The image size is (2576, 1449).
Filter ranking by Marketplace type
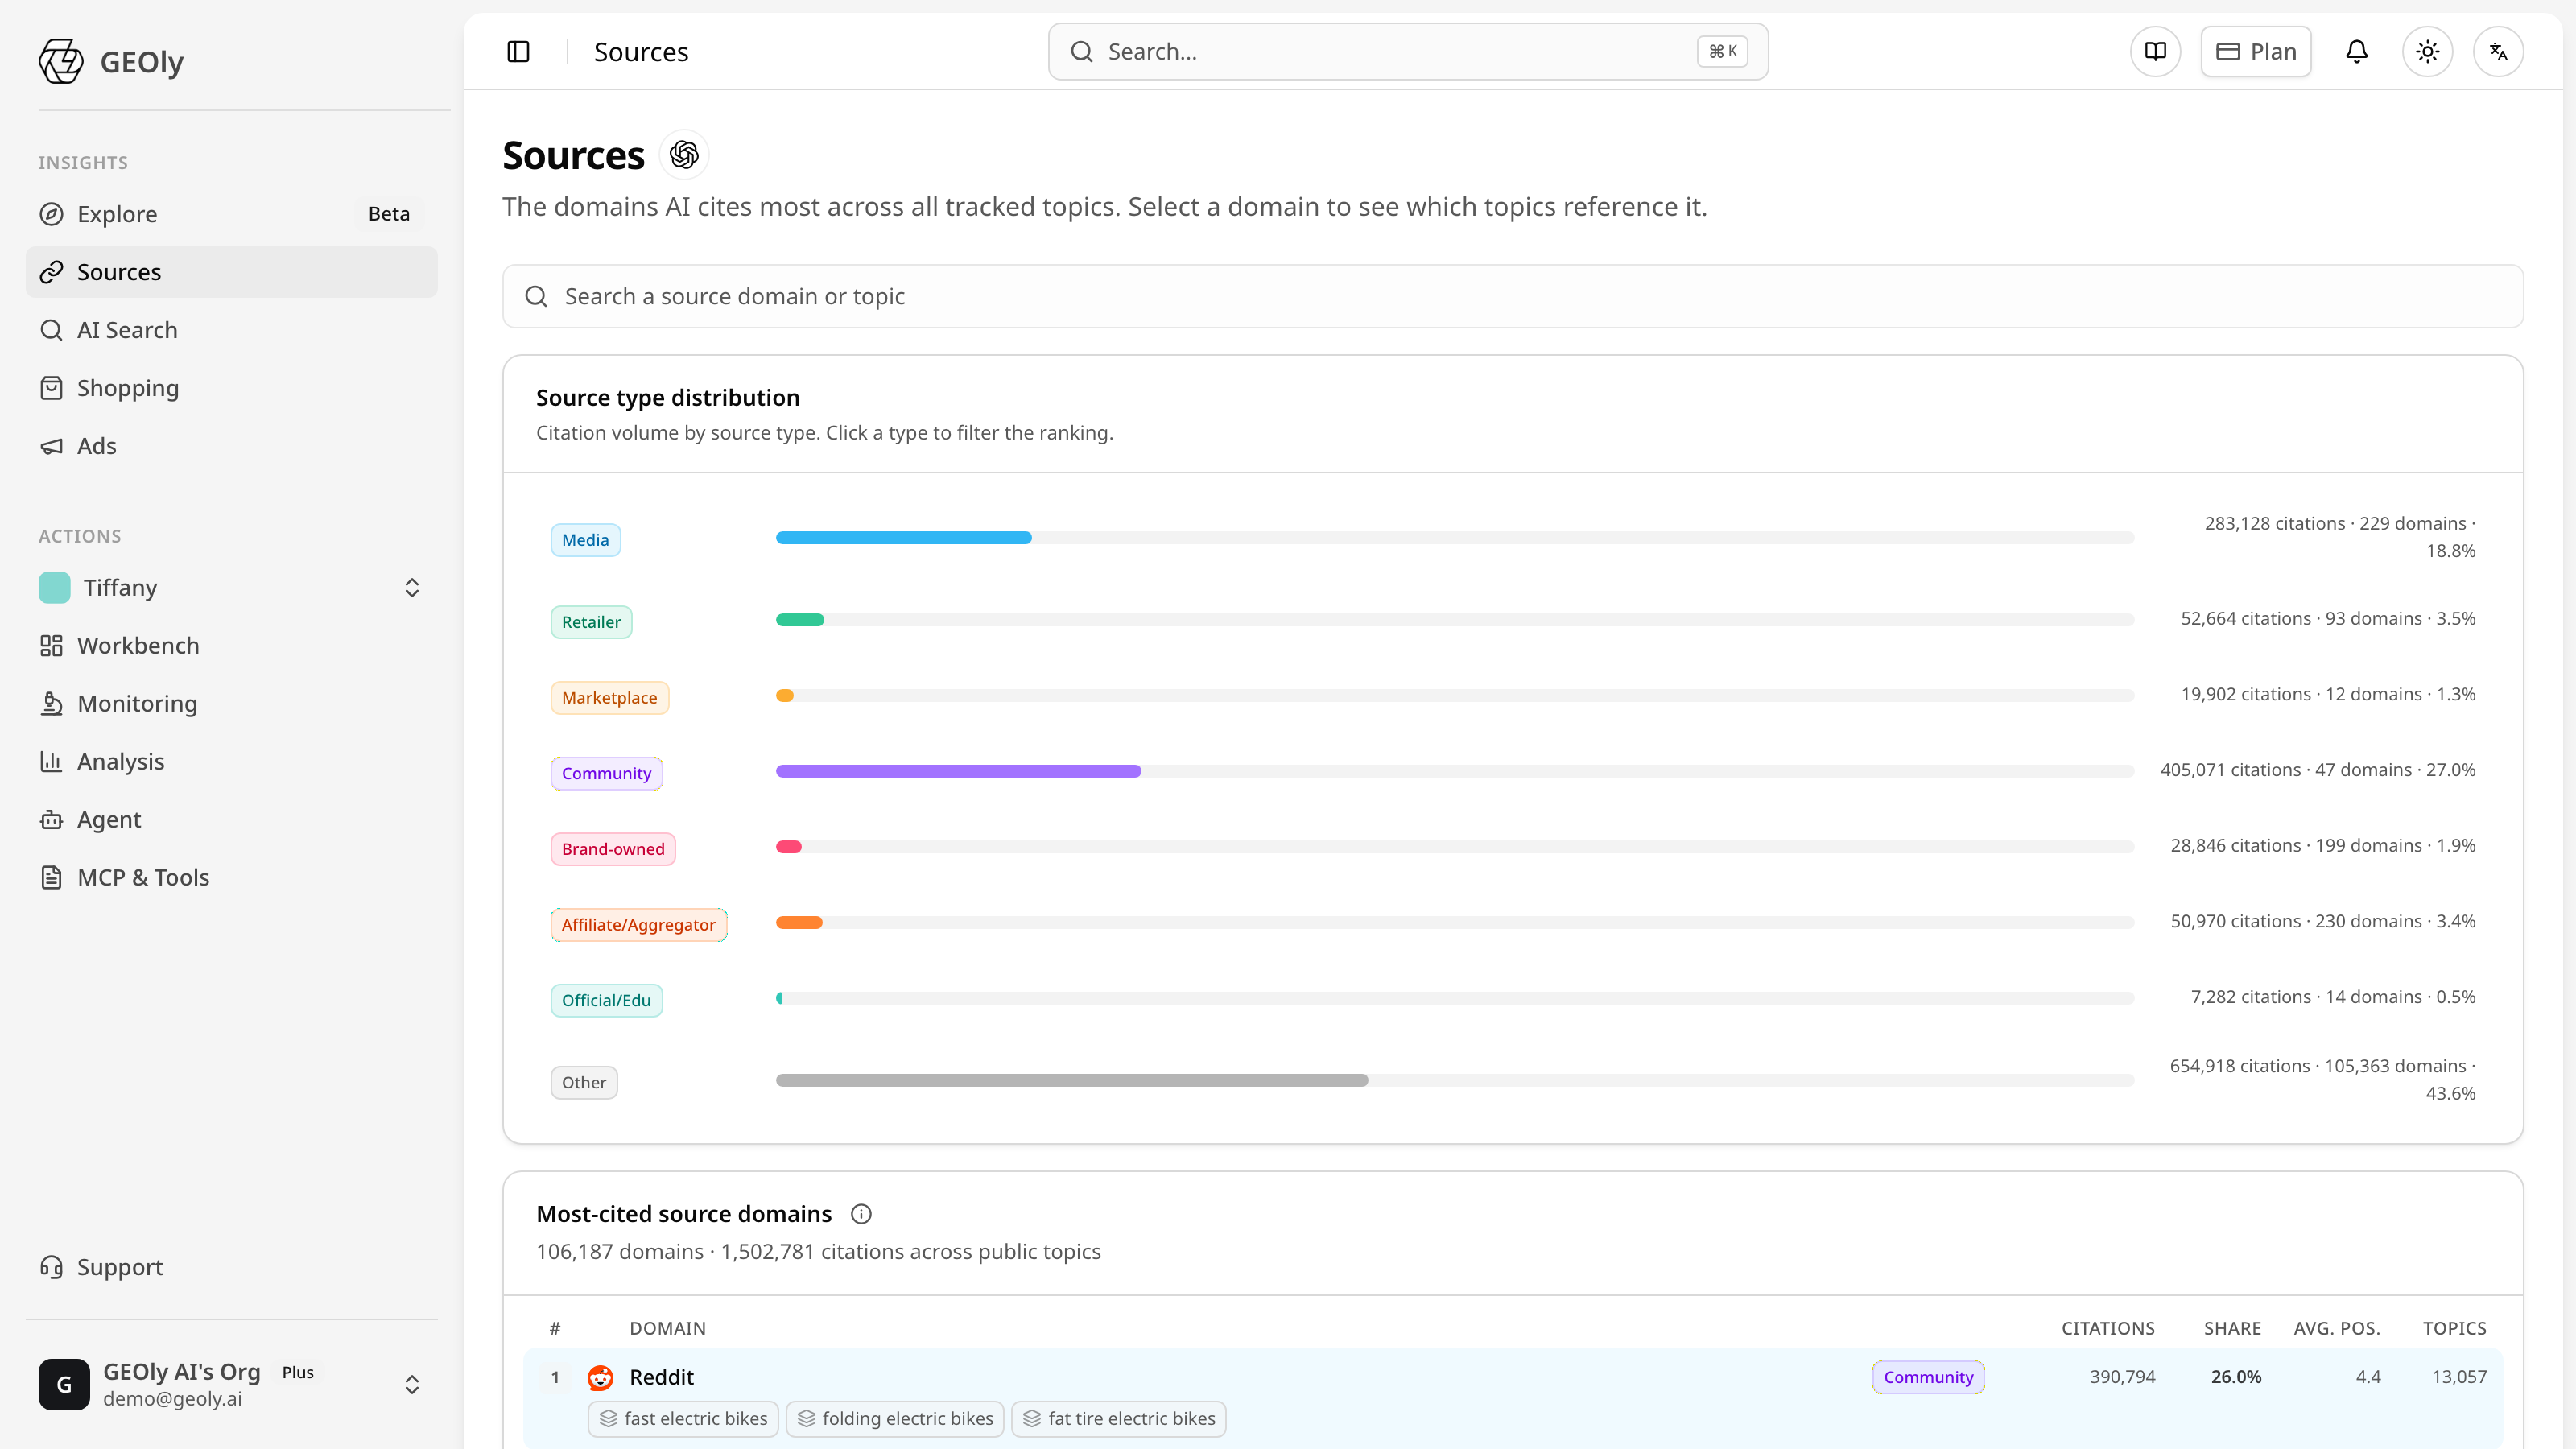coord(609,698)
